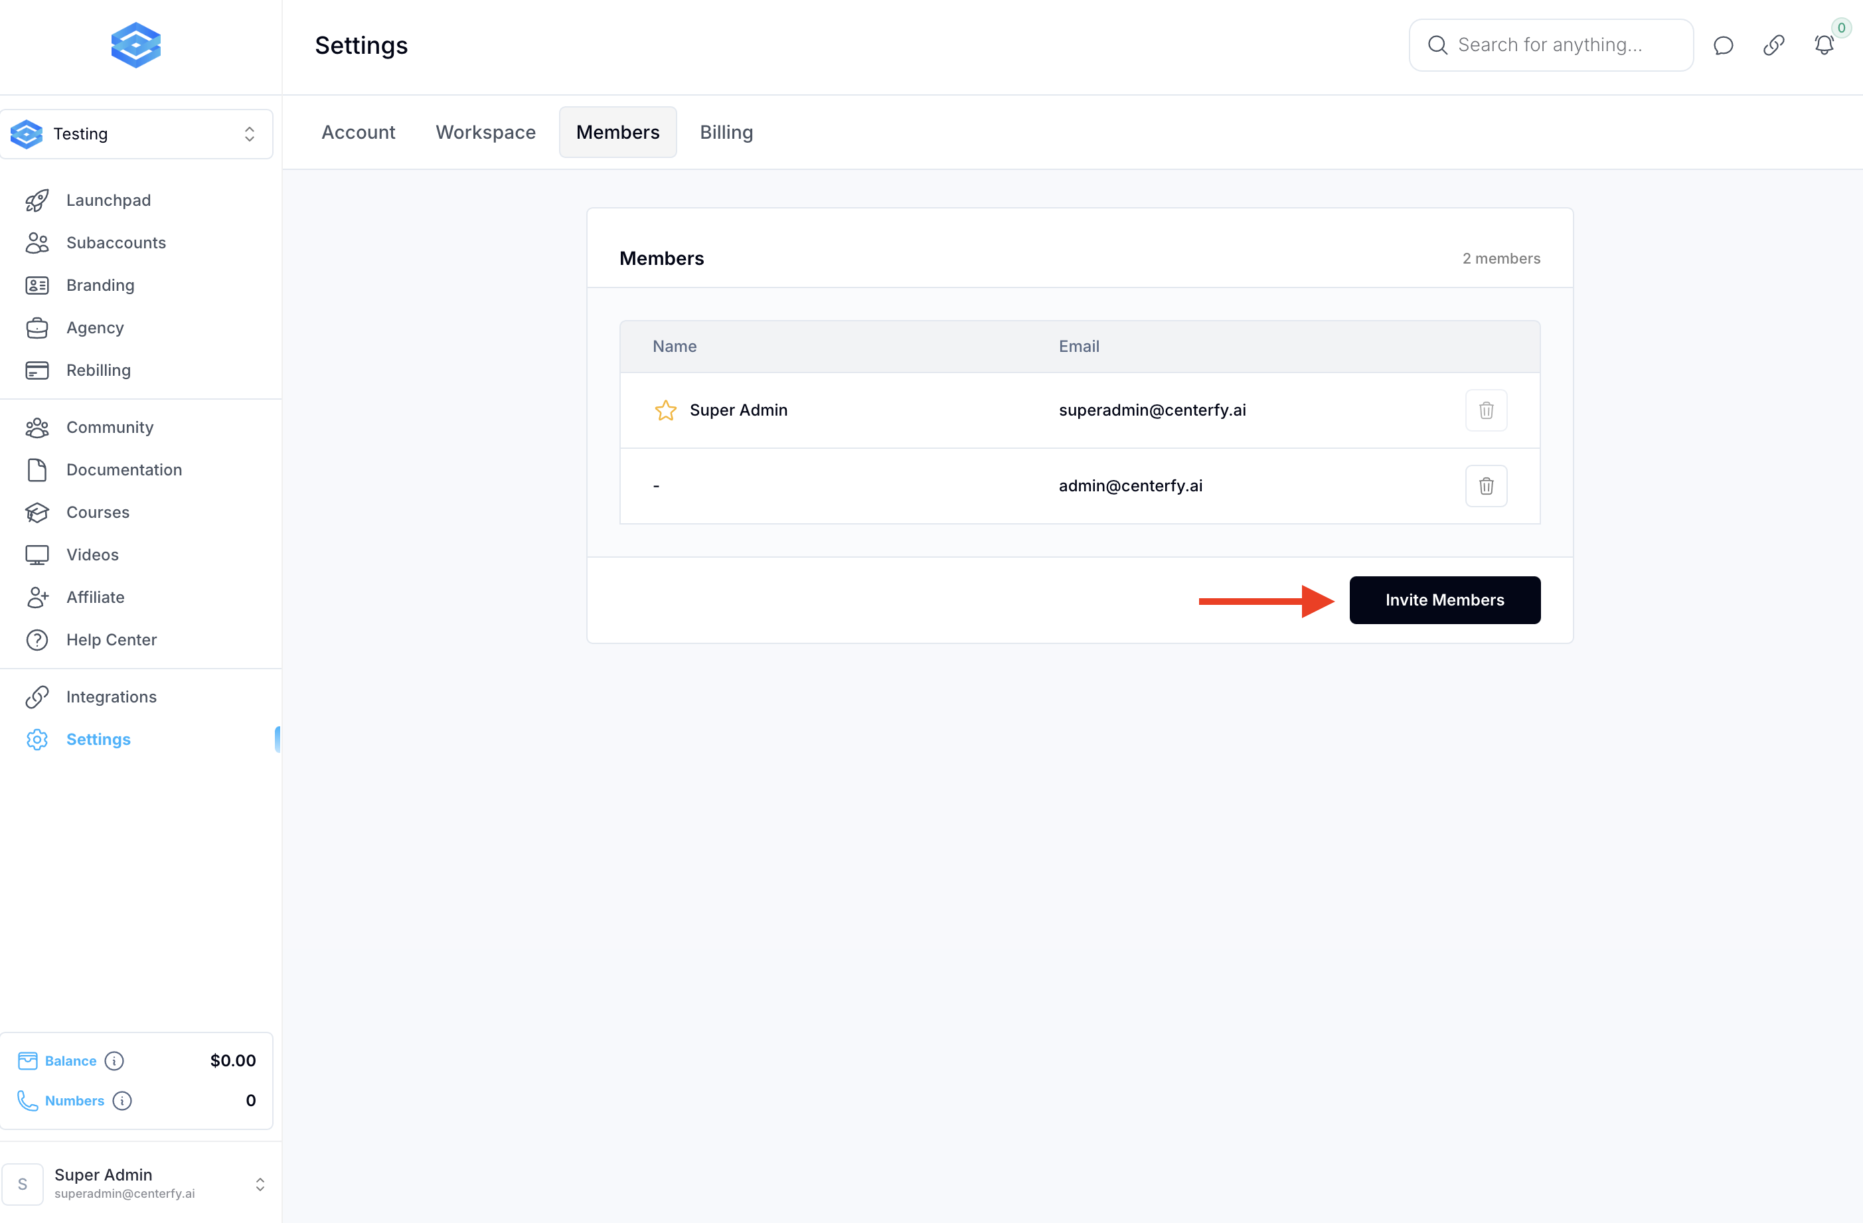
Task: Click the chat bubble icon in header
Action: click(1723, 45)
